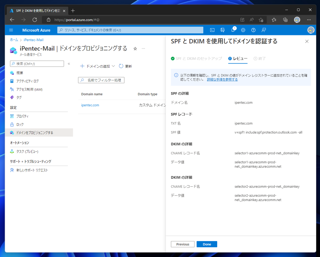Go to the iPentec-Mail breadcrumb

click(x=33, y=40)
